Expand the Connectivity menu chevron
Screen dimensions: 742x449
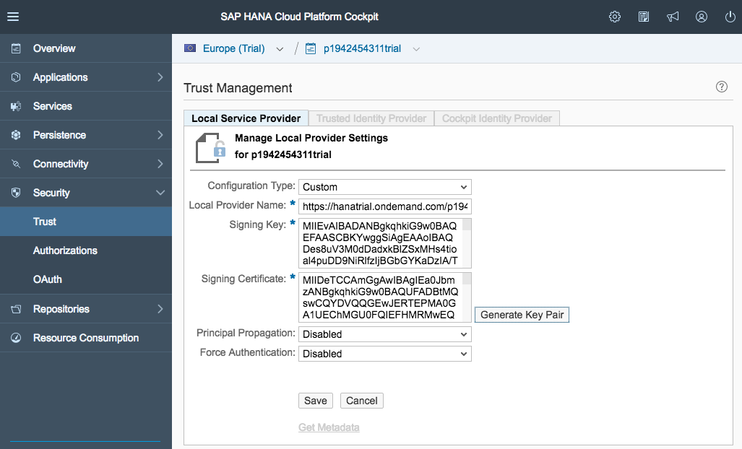pyautogui.click(x=160, y=164)
